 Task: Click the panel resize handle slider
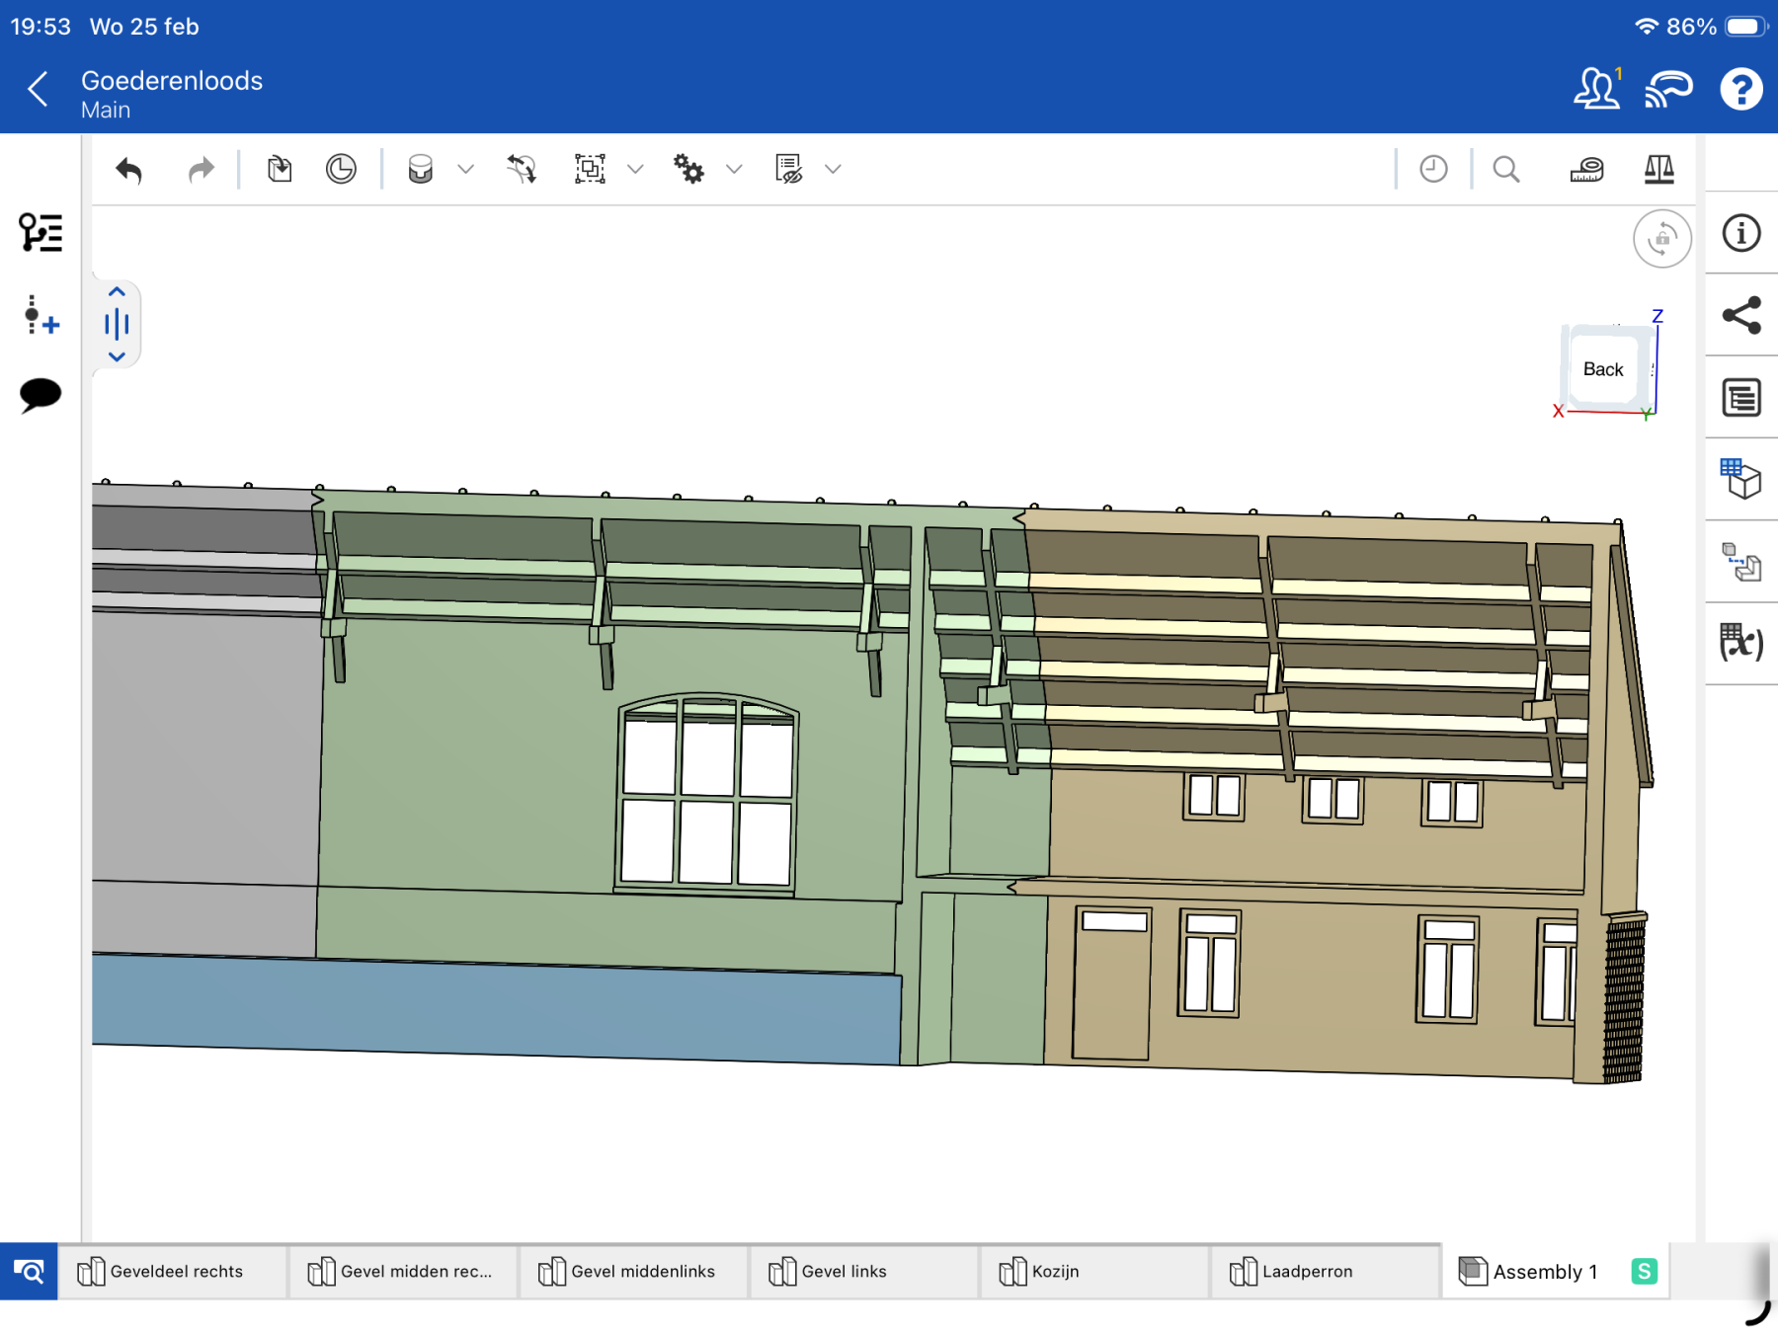pyautogui.click(x=117, y=324)
